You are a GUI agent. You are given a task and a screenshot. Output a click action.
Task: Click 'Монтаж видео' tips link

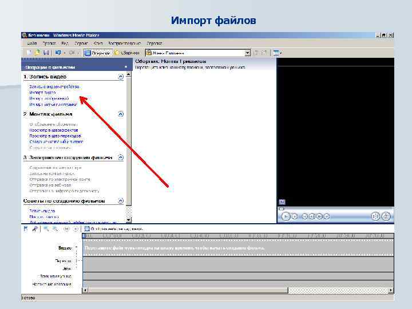point(44,217)
